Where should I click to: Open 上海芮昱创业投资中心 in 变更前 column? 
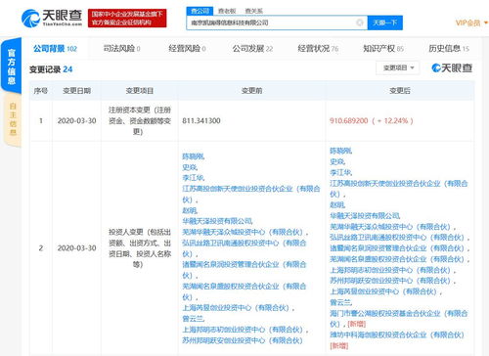pyautogui.click(x=238, y=308)
